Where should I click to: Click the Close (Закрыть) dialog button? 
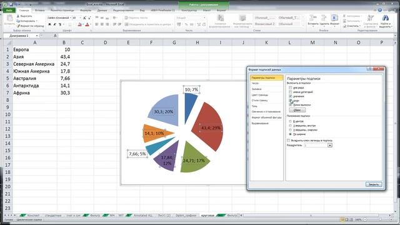374,184
